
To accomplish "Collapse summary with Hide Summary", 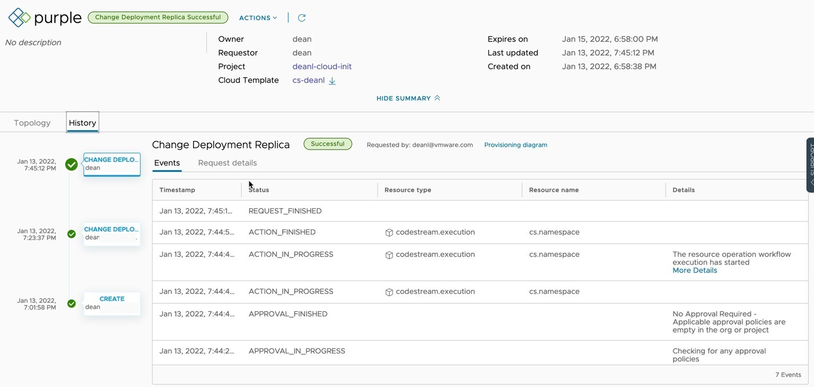I will (408, 98).
